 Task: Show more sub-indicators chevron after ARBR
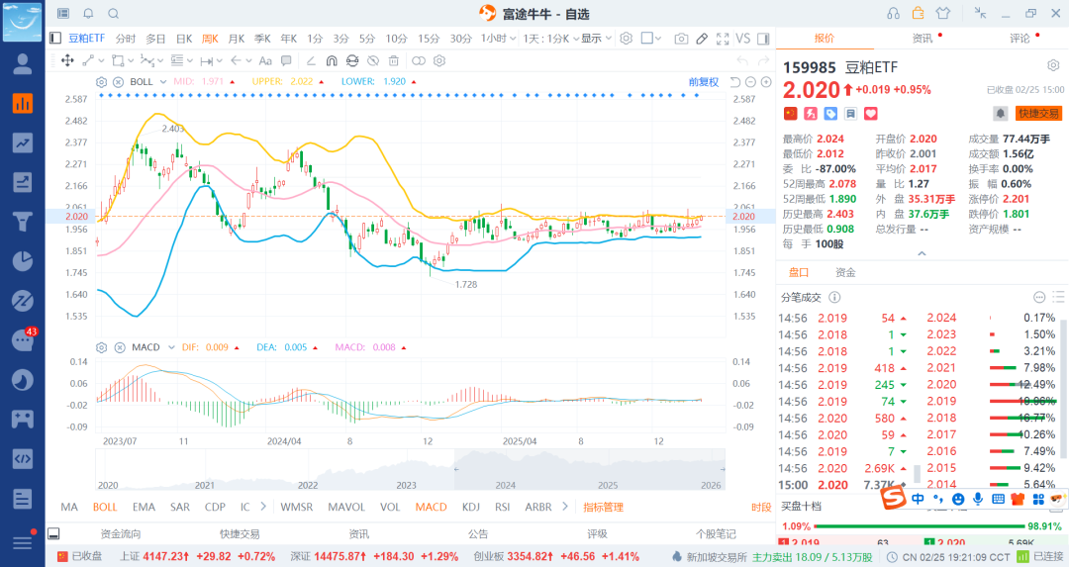pos(565,507)
